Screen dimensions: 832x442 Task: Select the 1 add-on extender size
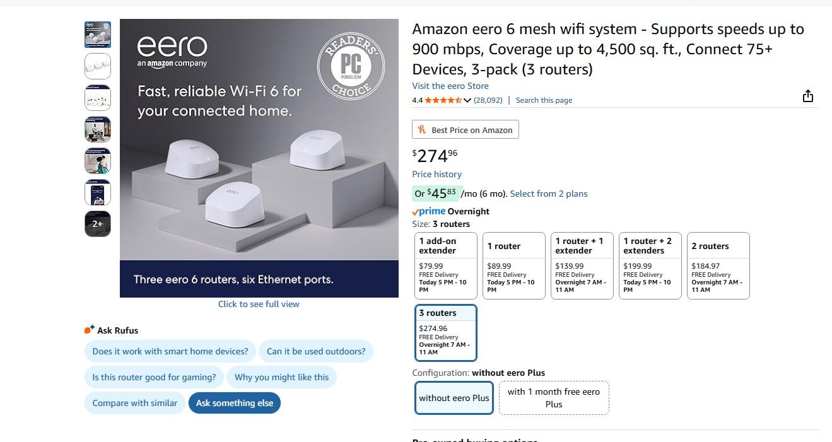tap(445, 265)
